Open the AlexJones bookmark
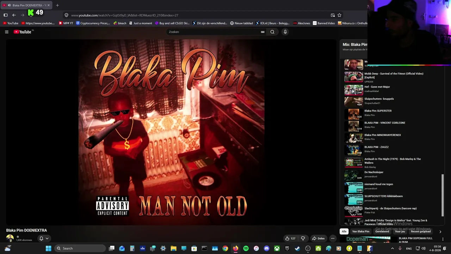451x254 pixels. tap(302, 23)
